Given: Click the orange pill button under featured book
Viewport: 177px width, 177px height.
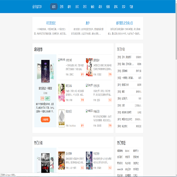Looking at the screenshot, I should 45,119.
